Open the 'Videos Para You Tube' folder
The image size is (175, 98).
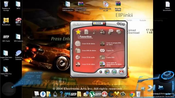[x=6, y=71]
